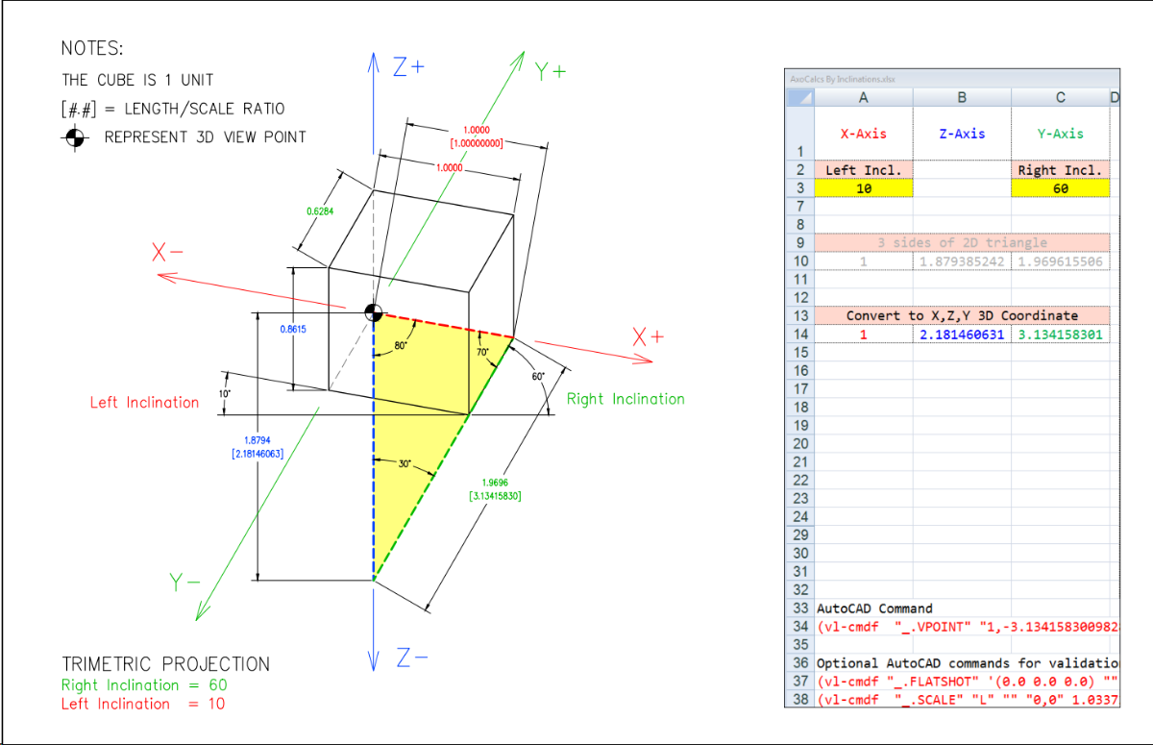The image size is (1153, 745).
Task: Click 'Convert to X,Z,Y 3D Coordinate' header
Action: (x=962, y=315)
